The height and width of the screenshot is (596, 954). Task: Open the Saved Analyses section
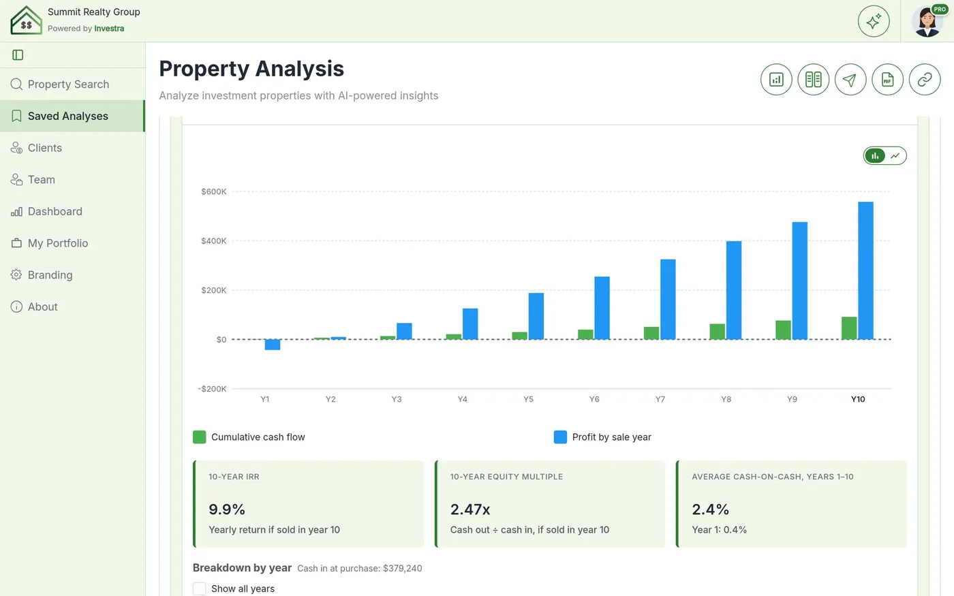tap(72, 116)
